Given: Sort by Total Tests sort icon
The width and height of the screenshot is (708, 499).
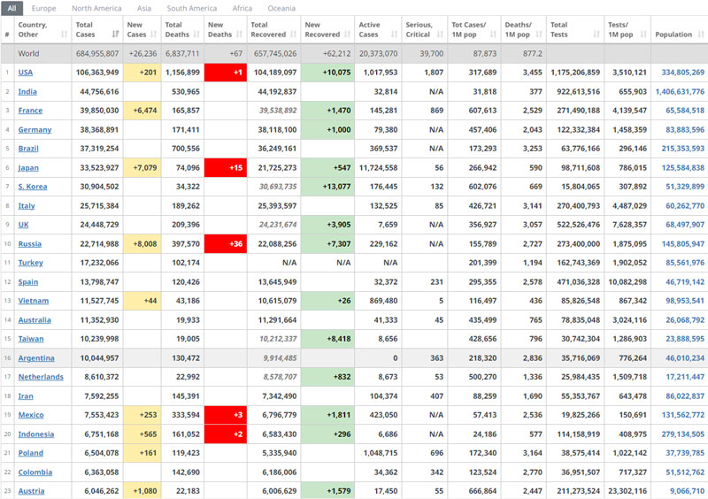Looking at the screenshot, I should [596, 35].
